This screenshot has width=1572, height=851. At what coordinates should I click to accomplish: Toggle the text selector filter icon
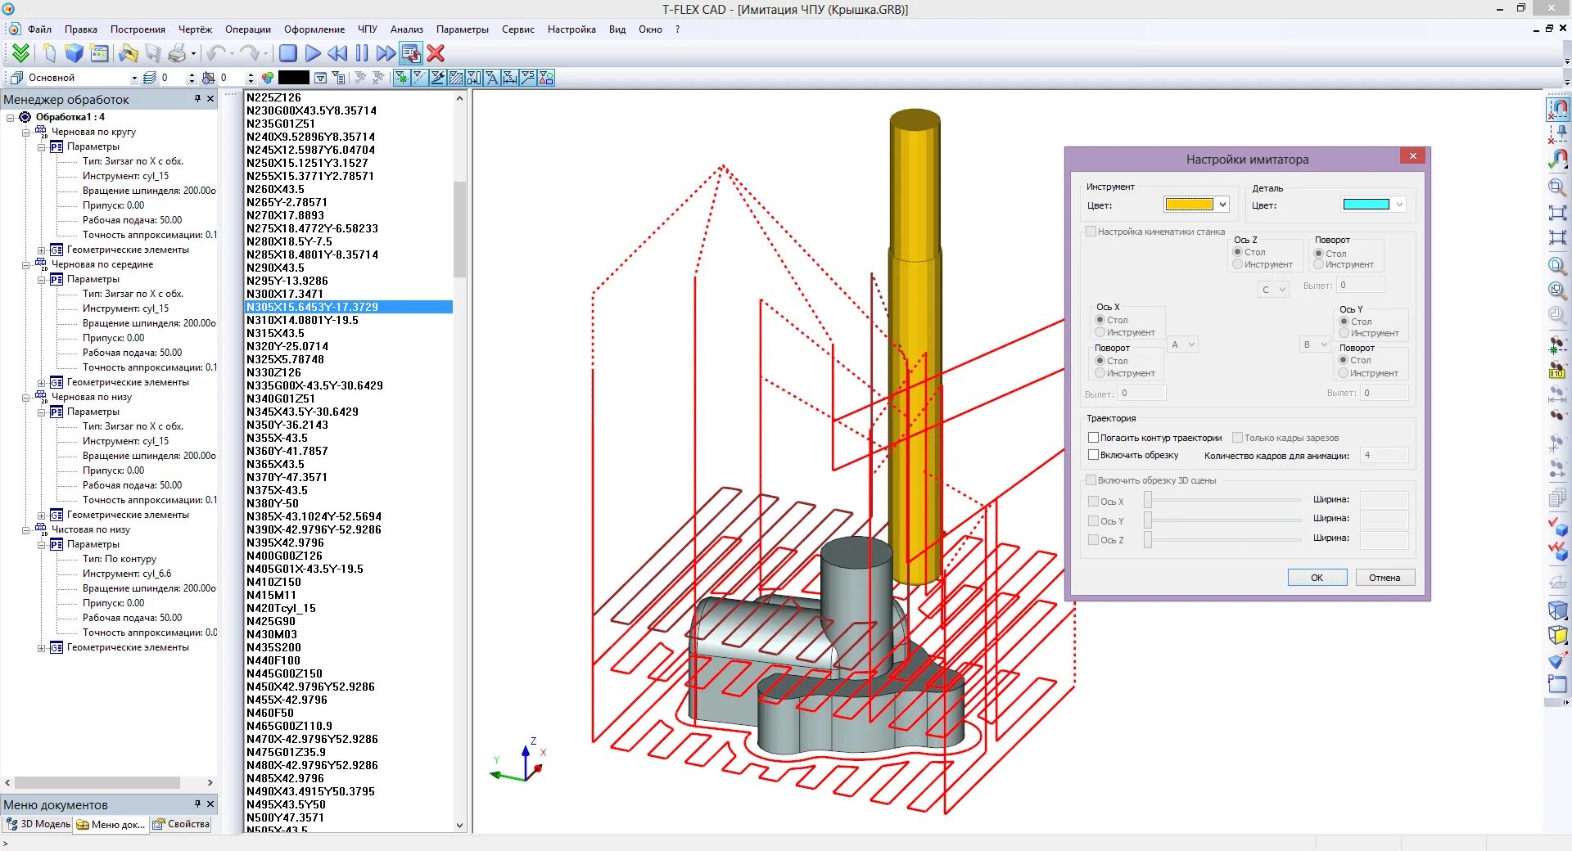tap(492, 78)
